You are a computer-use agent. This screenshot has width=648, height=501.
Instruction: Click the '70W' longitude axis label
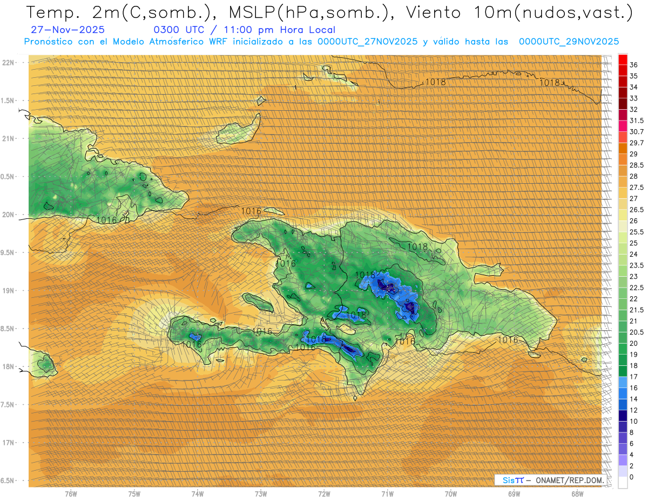[451, 494]
